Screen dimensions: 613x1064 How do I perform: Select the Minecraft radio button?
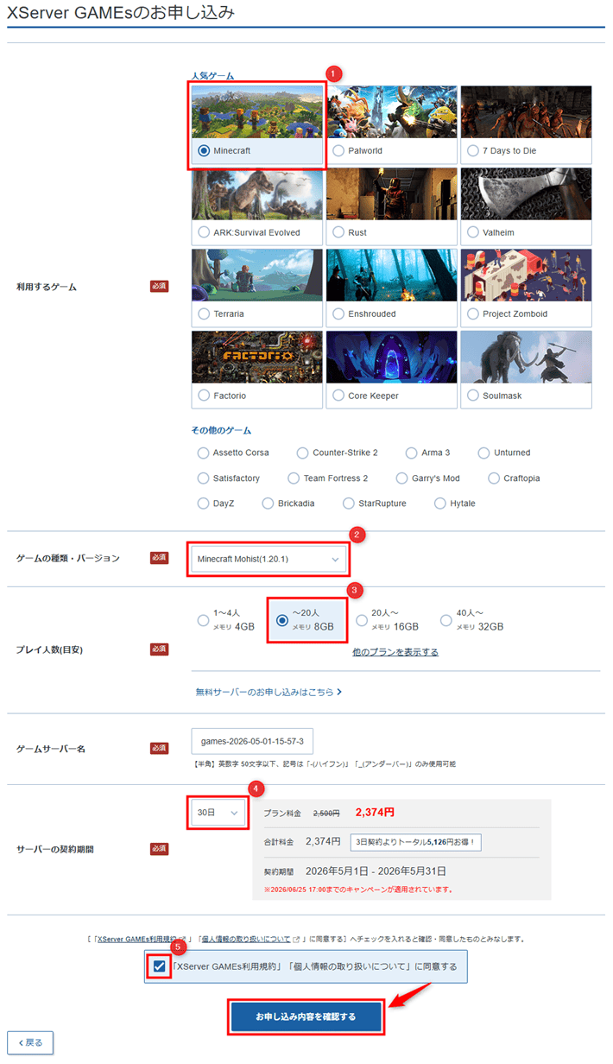204,150
